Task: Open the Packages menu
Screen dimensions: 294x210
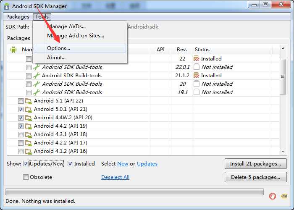Action: tap(18, 17)
